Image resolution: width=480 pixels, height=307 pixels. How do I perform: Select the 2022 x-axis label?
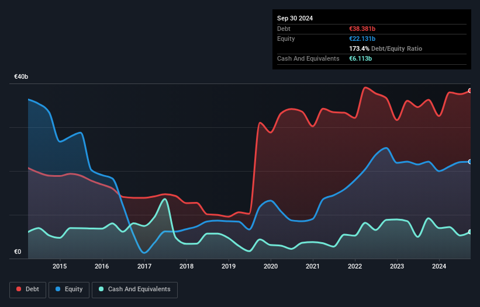(x=355, y=266)
